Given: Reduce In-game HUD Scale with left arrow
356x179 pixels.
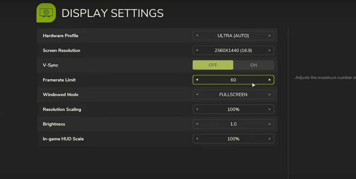Looking at the screenshot, I should pos(197,139).
